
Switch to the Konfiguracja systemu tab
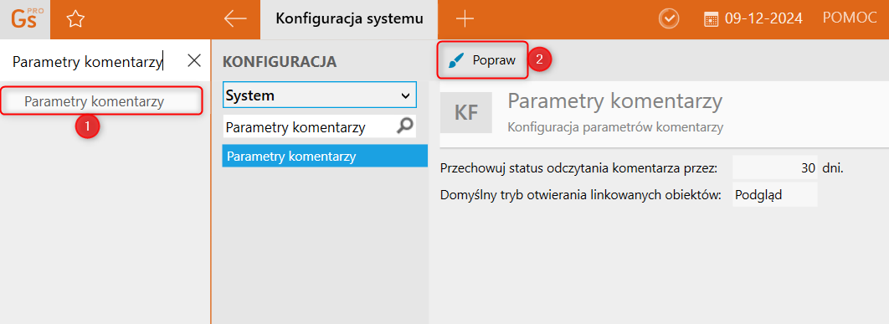(x=349, y=19)
